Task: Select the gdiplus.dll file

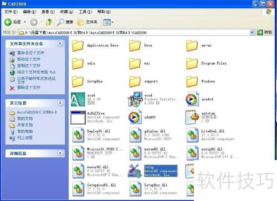Action: click(150, 135)
